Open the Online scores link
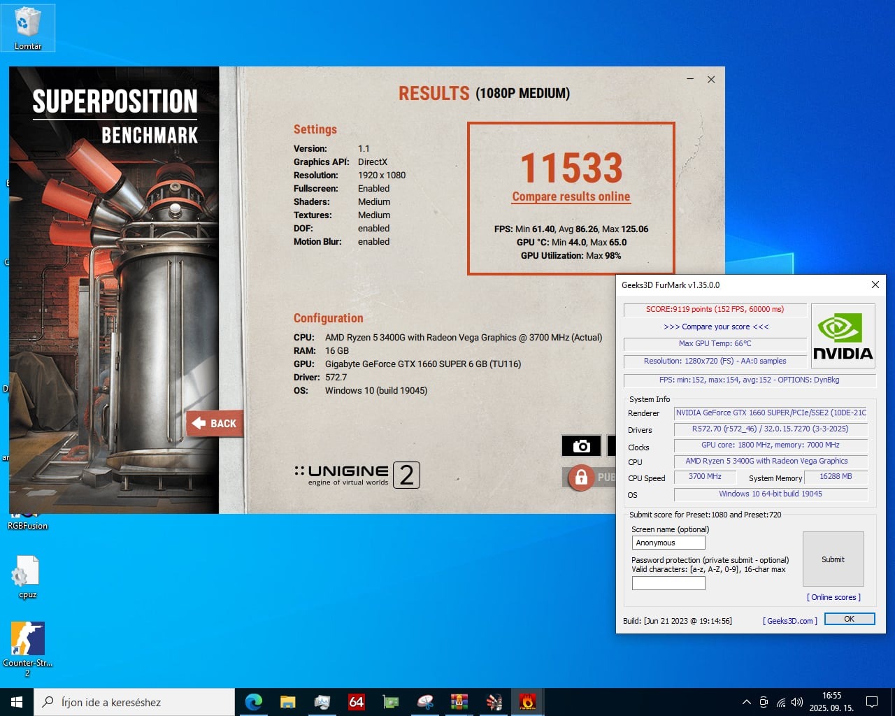895x716 pixels. tap(833, 597)
